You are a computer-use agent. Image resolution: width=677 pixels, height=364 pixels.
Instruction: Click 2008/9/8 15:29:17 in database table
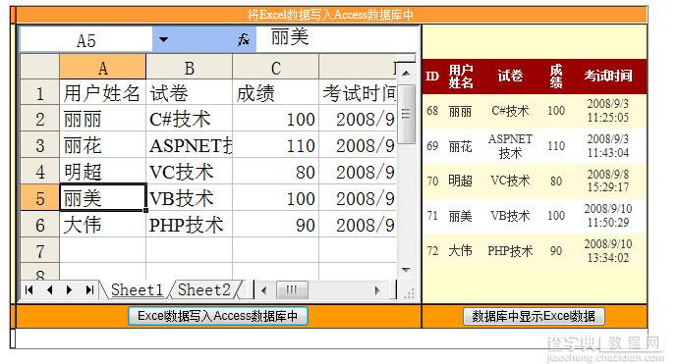[x=608, y=181]
